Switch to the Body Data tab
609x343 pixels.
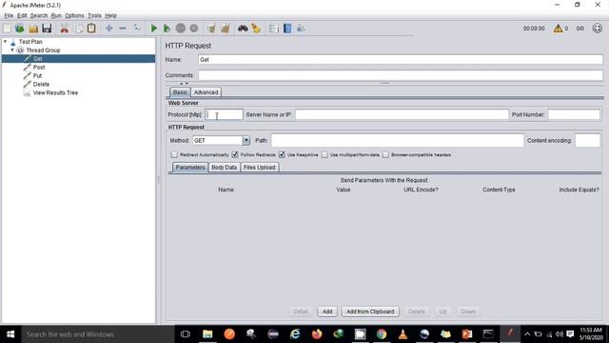pos(225,168)
